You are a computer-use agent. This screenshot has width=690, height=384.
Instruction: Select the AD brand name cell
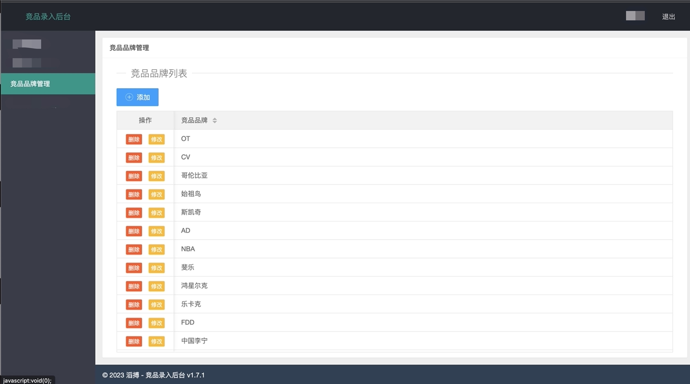tap(423, 231)
